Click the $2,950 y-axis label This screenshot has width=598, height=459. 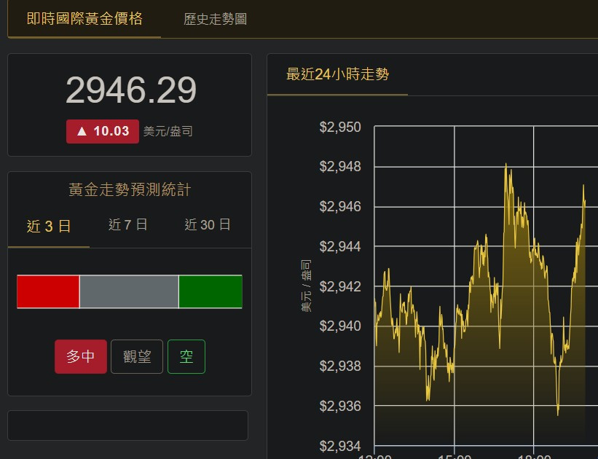pos(340,127)
